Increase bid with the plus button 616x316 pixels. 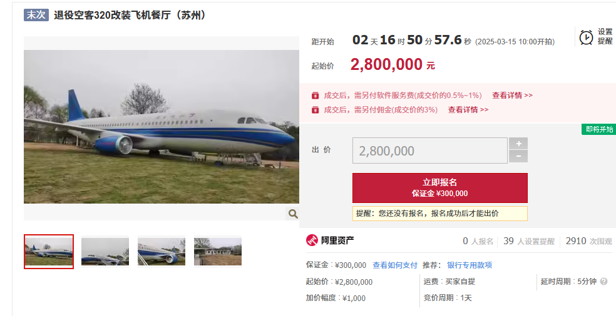518,144
